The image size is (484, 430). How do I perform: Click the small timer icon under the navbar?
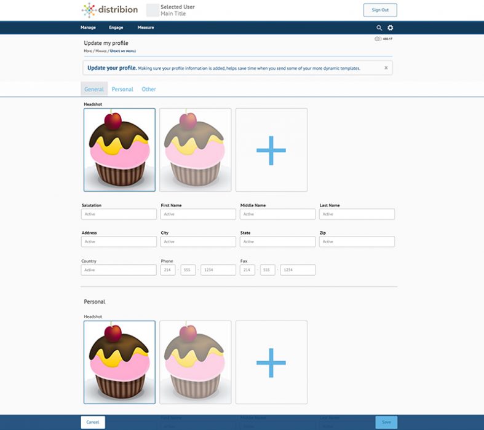pyautogui.click(x=378, y=39)
